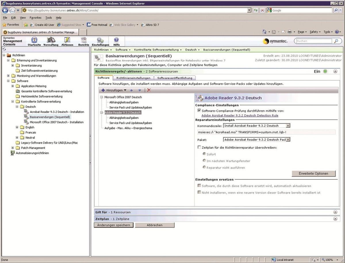This screenshot has width=345, height=263.
Task: Toggle the policy Ein status indicator
Action: pos(325,71)
